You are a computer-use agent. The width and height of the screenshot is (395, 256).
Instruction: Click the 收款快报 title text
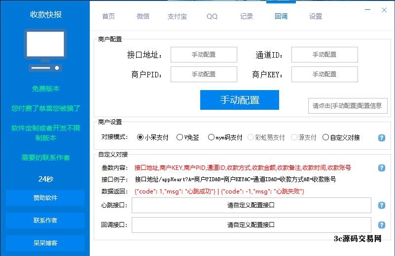[x=46, y=14]
